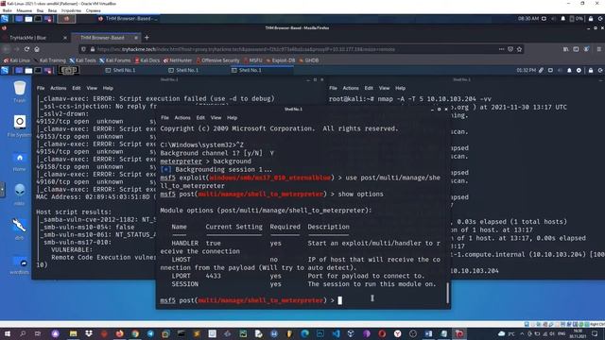Open the Trash desktop icon
605x340 pixels.
[x=19, y=92]
